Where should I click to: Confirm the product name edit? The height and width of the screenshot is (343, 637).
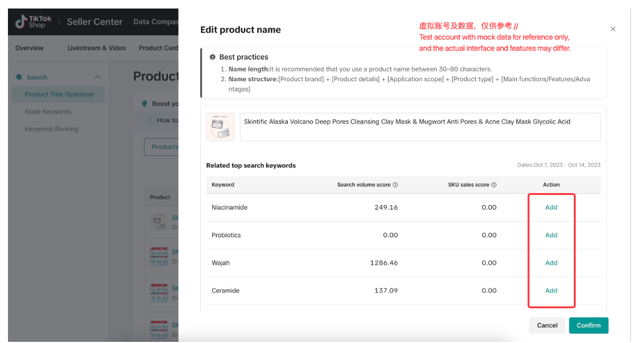coord(588,325)
